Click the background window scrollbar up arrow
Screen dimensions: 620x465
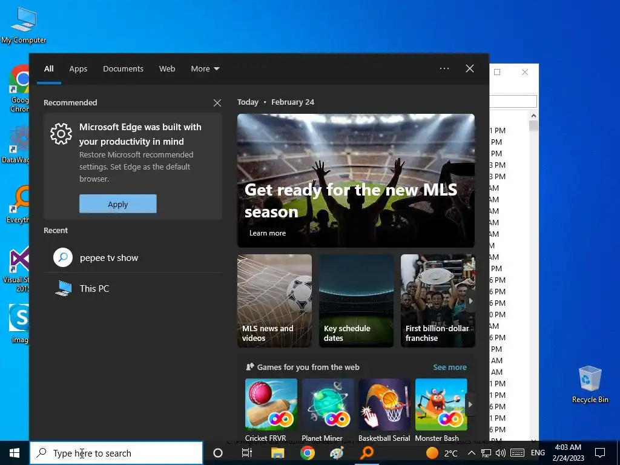pos(533,116)
